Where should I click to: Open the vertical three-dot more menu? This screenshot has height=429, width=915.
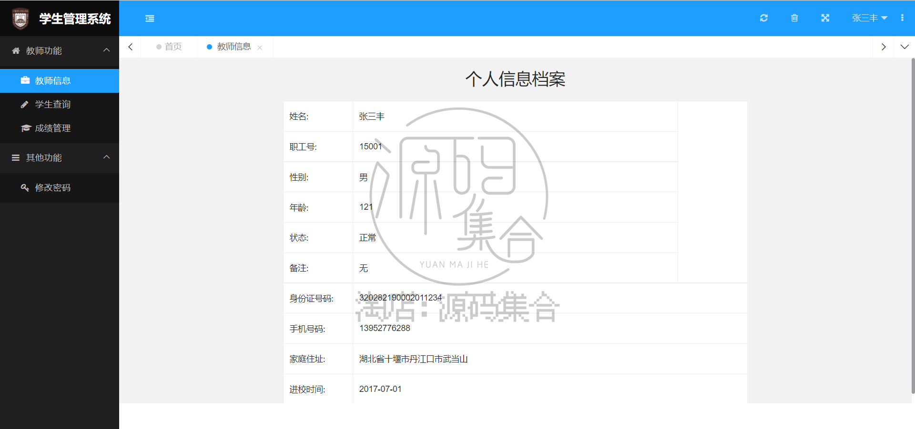[902, 18]
